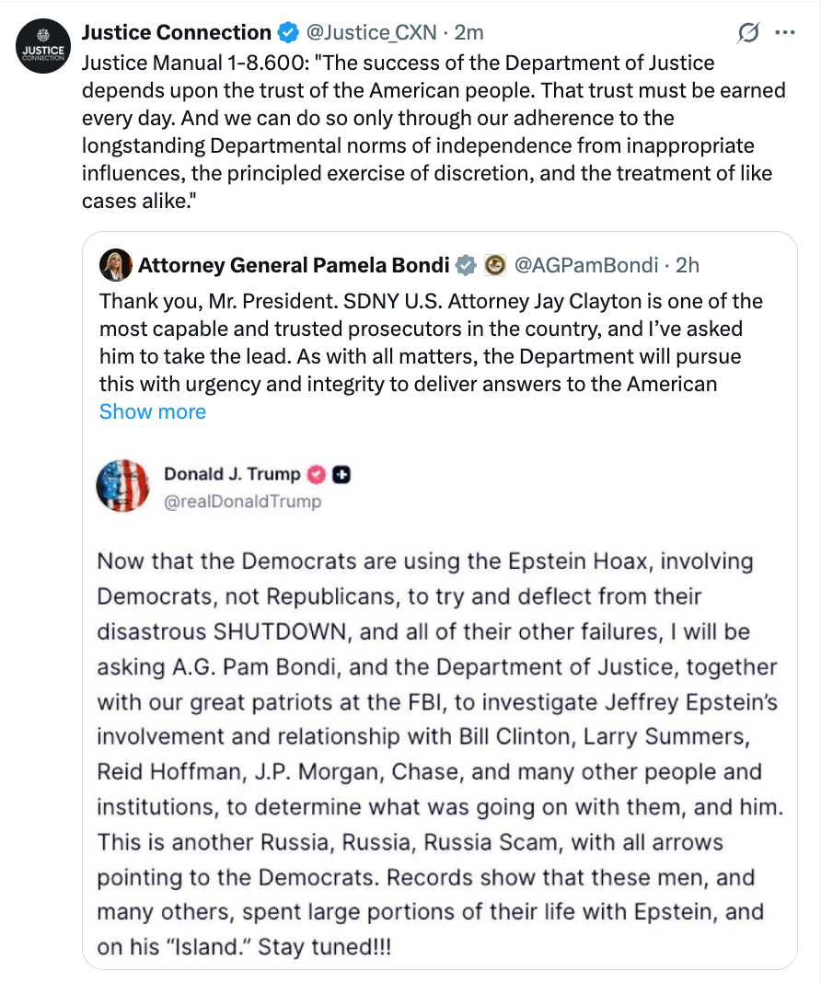Click the gray verified badge beside Bondi

click(x=467, y=266)
